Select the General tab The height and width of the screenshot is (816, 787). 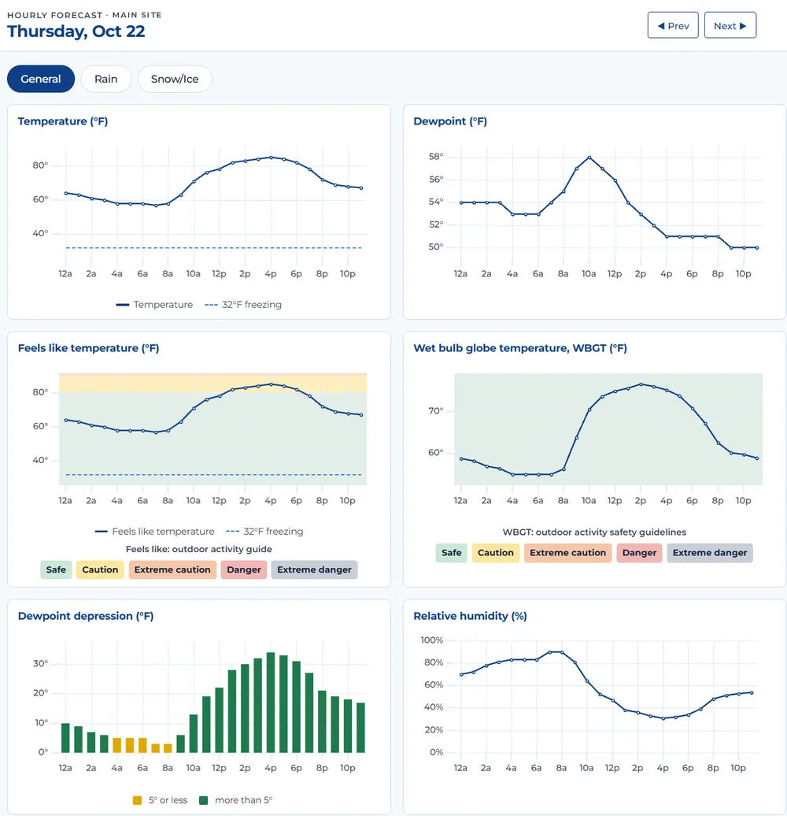[41, 79]
